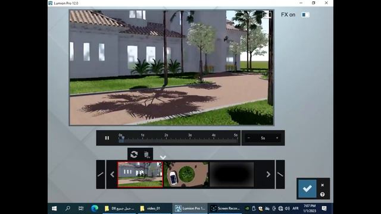The height and width of the screenshot is (214, 381).
Task: Open Windows taskbar search
Action: click(x=68, y=209)
